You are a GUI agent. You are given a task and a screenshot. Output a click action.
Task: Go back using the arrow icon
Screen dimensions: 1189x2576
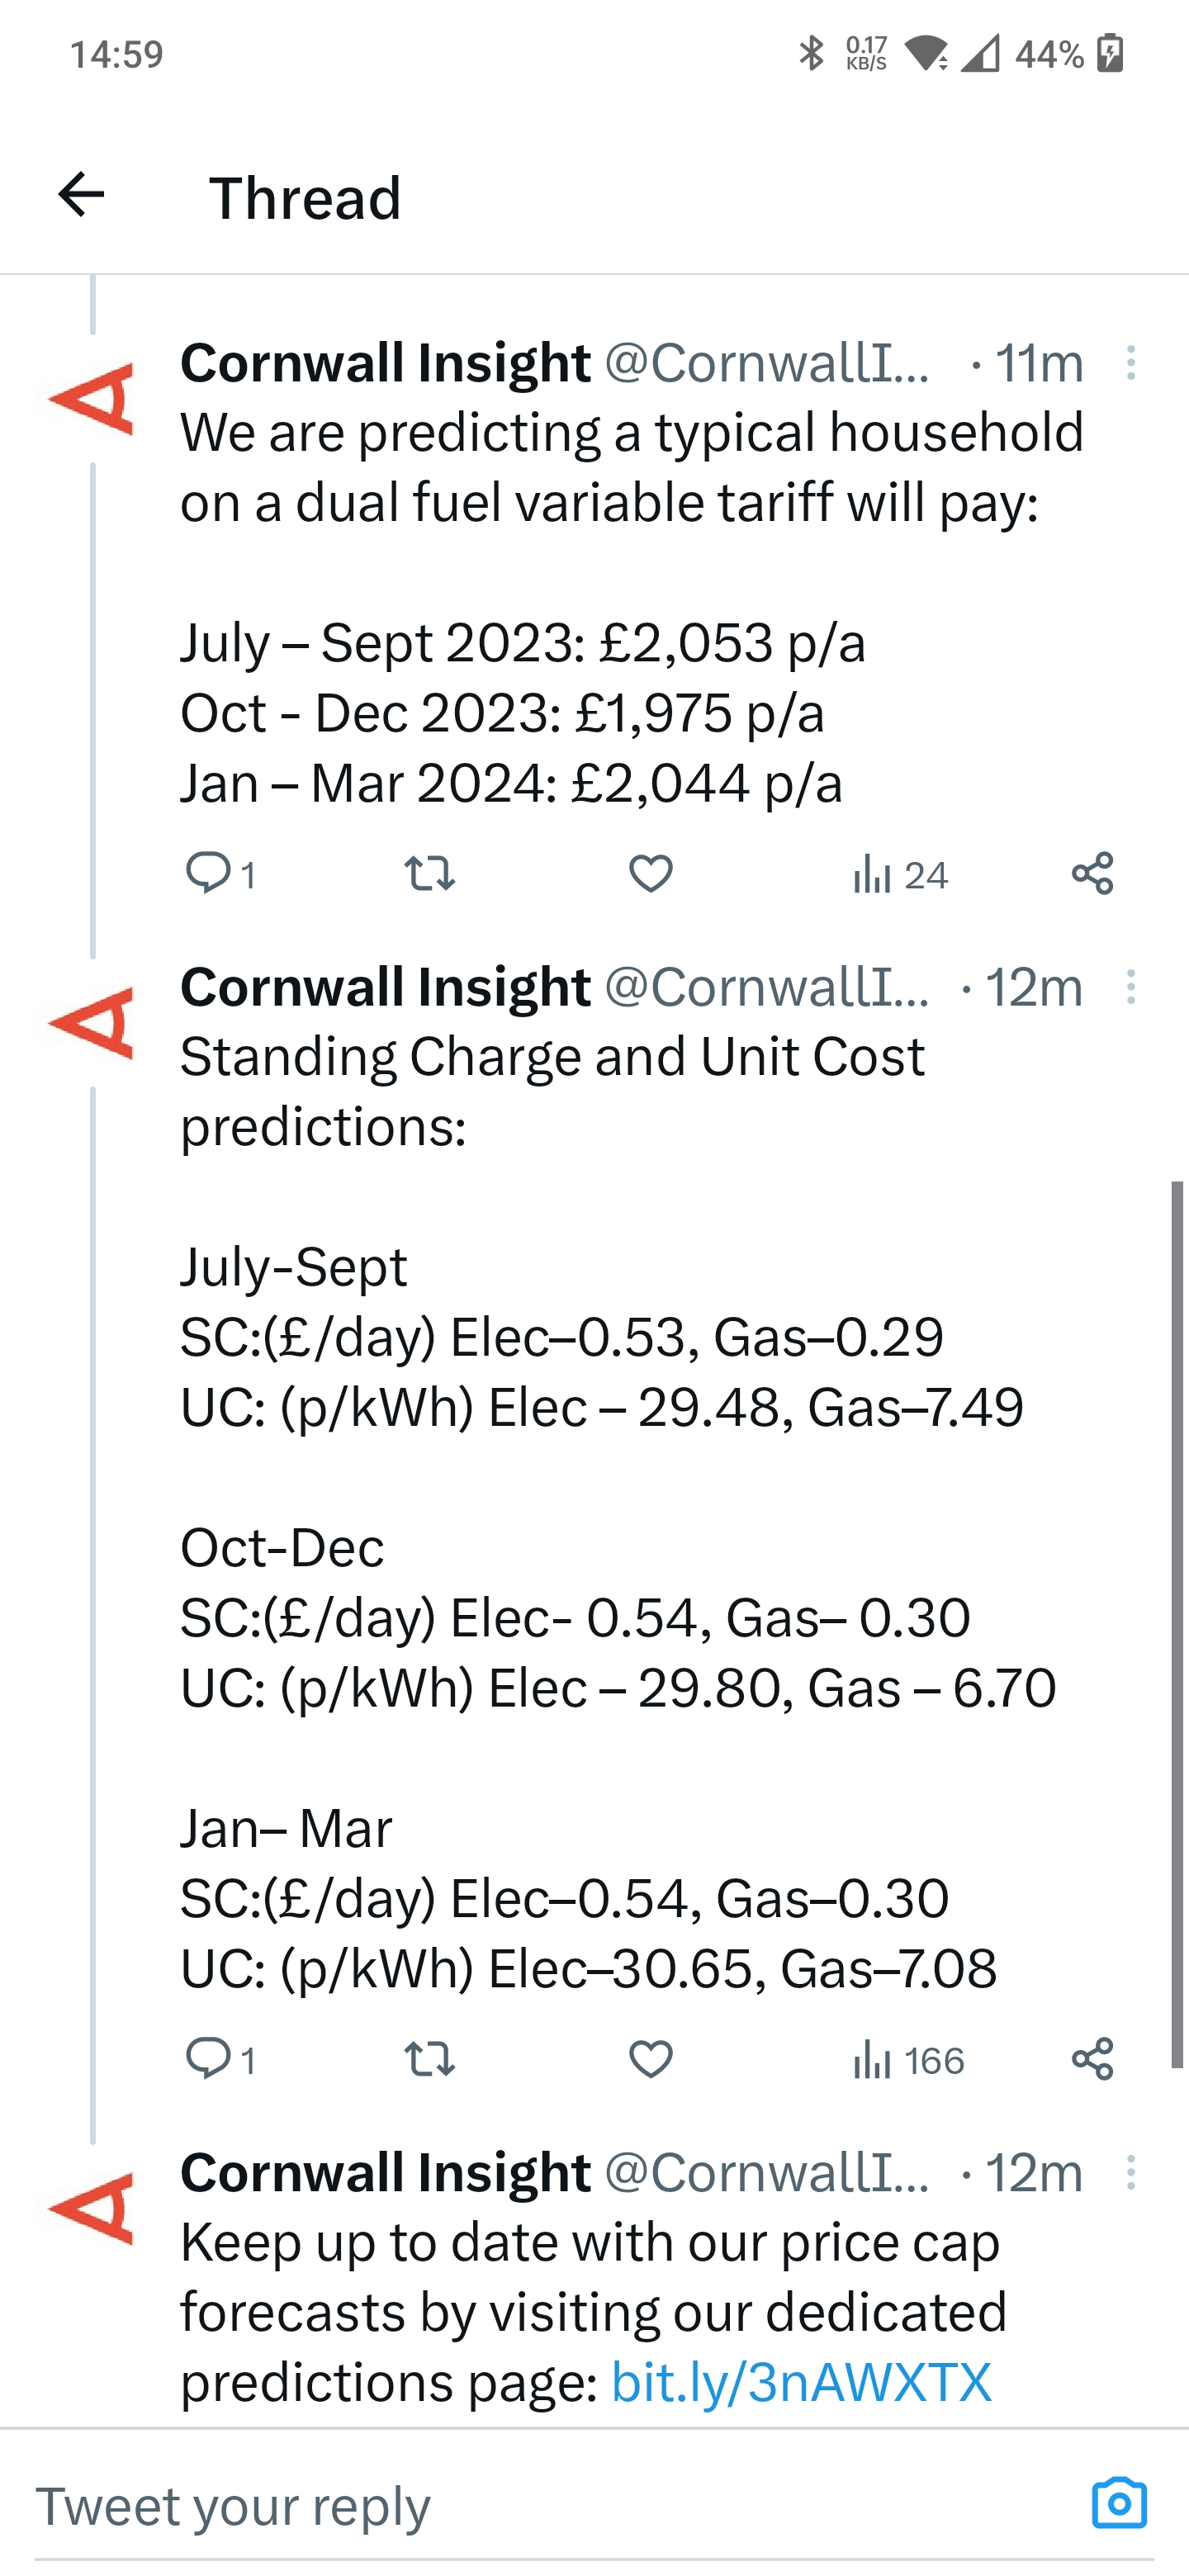(x=81, y=194)
